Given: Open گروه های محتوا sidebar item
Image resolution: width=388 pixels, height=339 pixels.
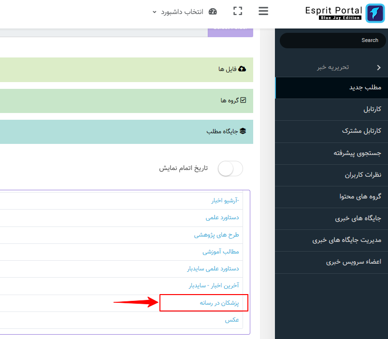Looking at the screenshot, I should tap(331, 197).
